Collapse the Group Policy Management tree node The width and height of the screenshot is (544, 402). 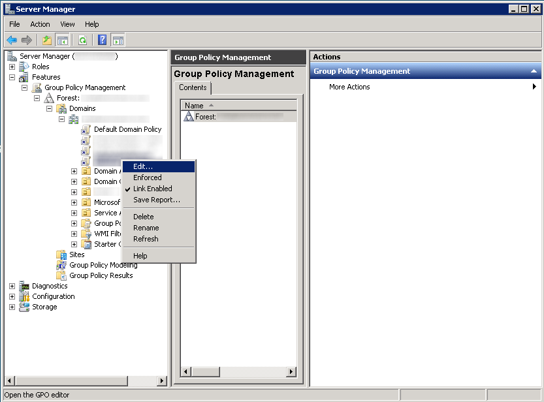click(x=24, y=87)
